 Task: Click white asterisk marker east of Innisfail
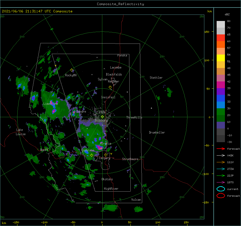coord(127,92)
